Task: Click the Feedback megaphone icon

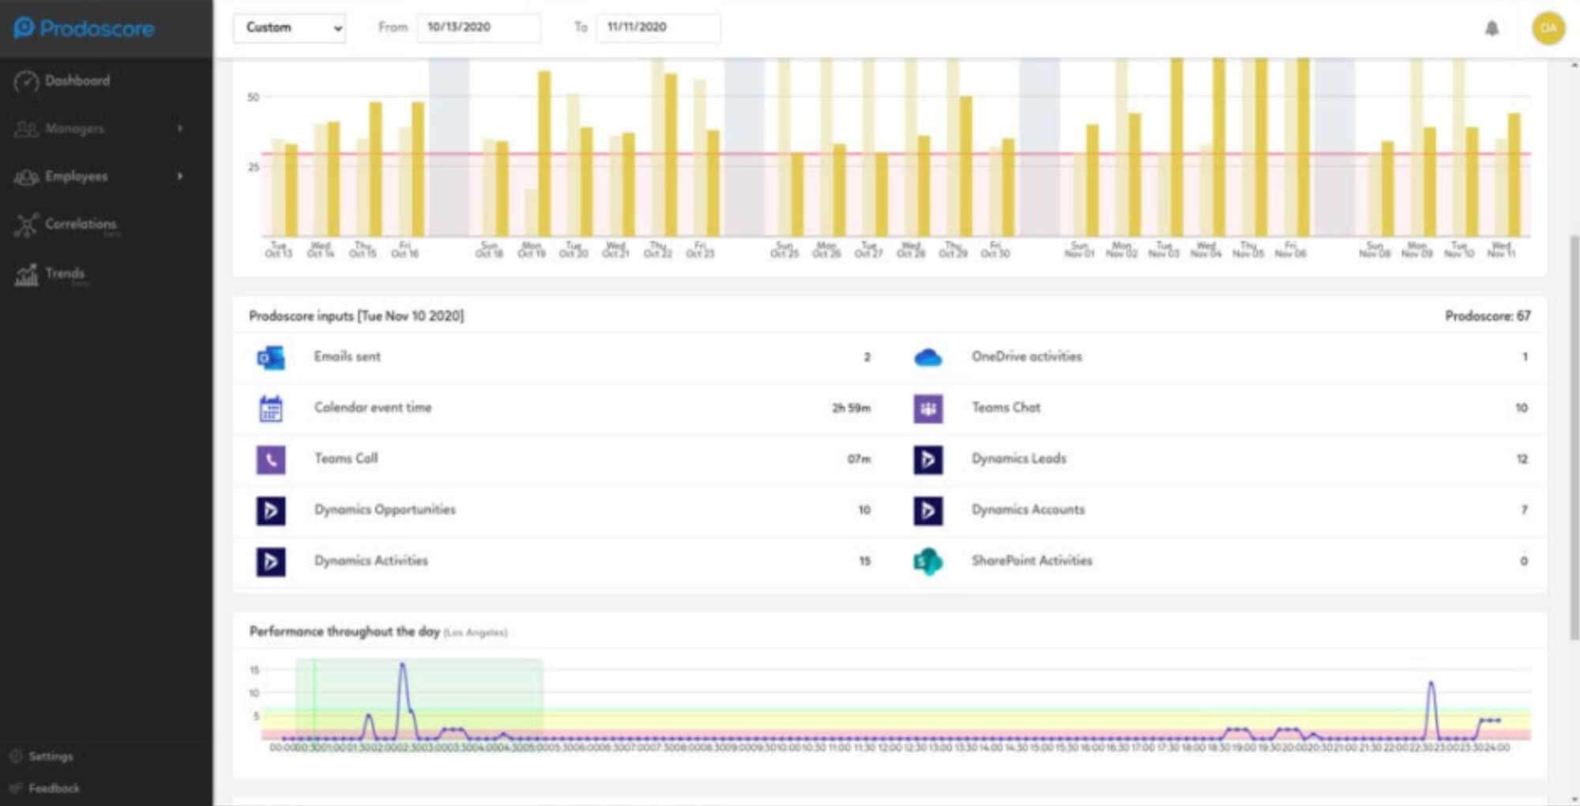Action: [16, 788]
